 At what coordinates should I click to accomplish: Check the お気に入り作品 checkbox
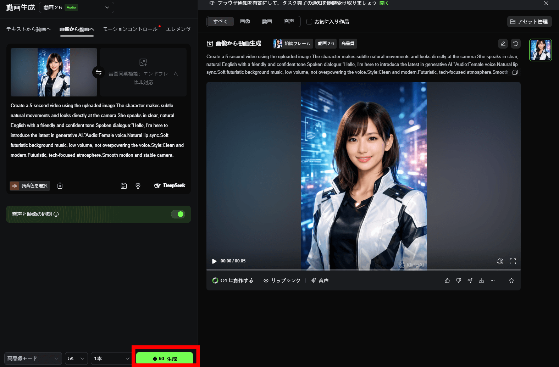coord(309,22)
